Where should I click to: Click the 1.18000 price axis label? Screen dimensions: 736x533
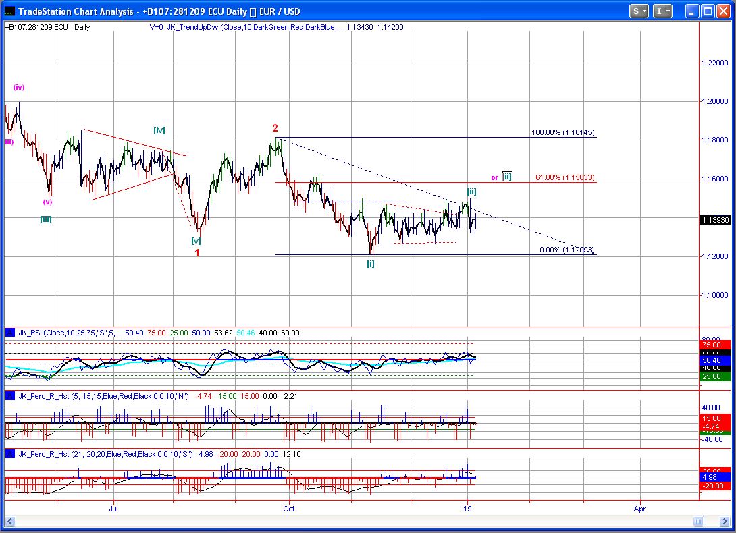click(715, 140)
